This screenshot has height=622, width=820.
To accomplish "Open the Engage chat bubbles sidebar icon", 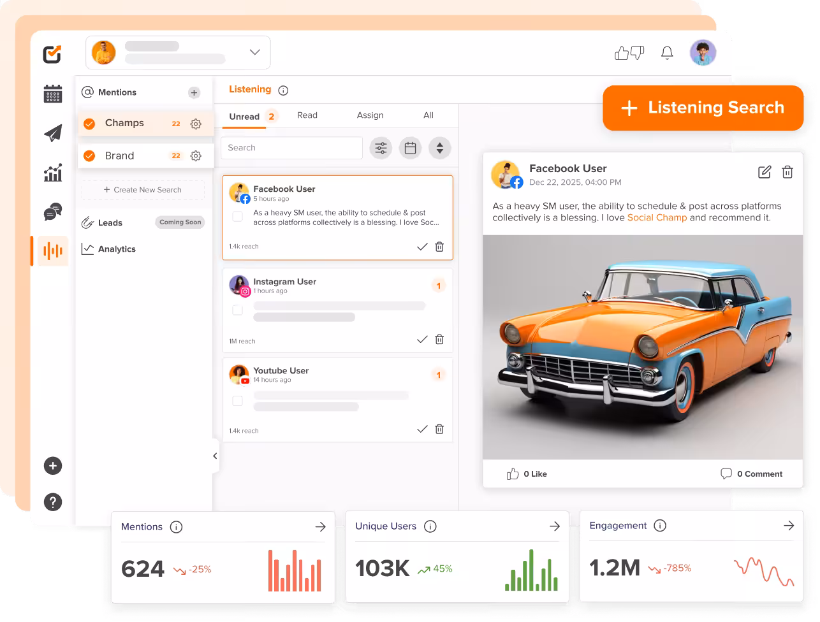I will (52, 212).
